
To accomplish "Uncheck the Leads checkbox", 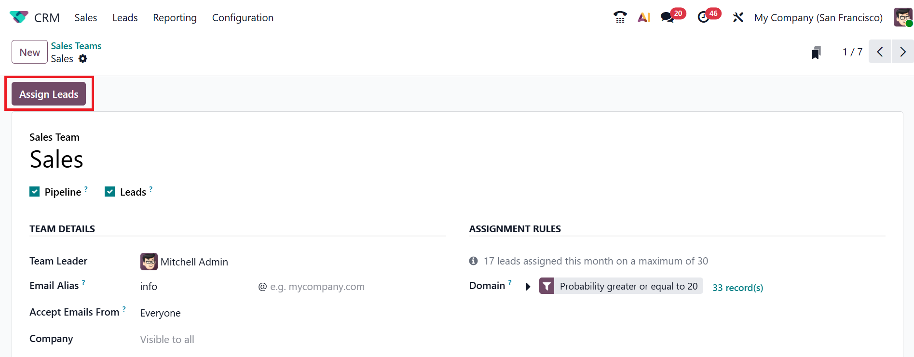I will tap(110, 192).
